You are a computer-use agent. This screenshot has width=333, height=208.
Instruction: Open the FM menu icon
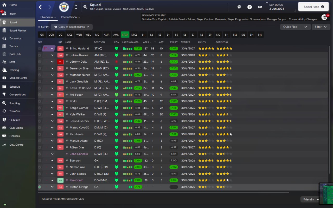pos(260,7)
